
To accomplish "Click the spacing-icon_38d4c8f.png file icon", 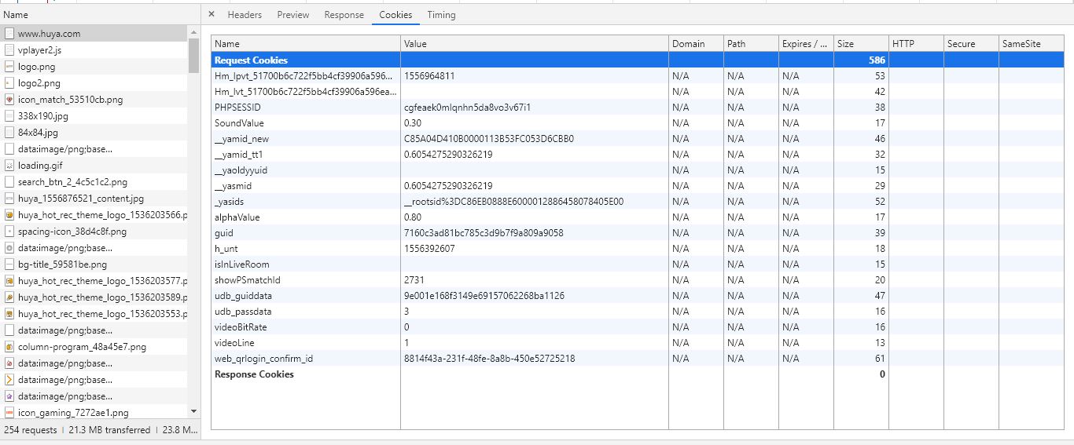I will coord(9,232).
